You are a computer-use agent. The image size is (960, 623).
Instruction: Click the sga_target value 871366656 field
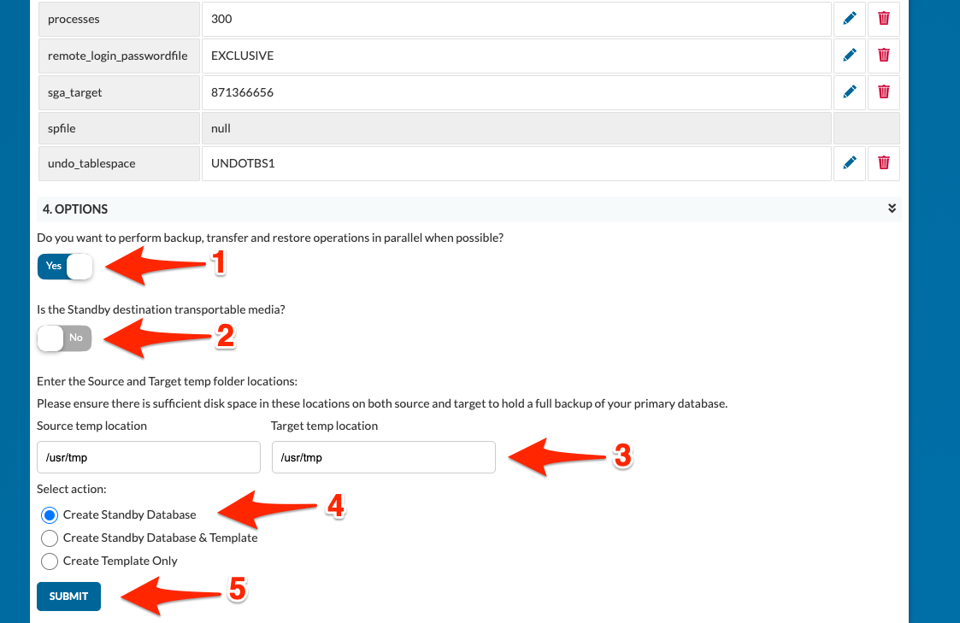click(x=516, y=92)
